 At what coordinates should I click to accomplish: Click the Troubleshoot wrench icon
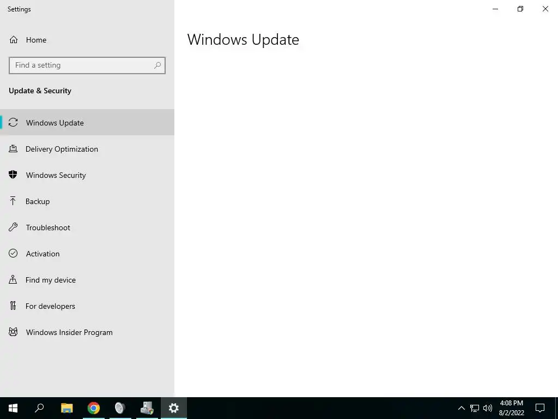click(x=13, y=227)
